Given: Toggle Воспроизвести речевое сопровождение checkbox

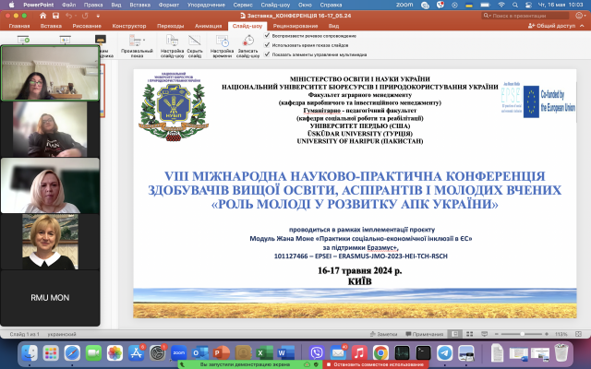Looking at the screenshot, I should pos(267,35).
